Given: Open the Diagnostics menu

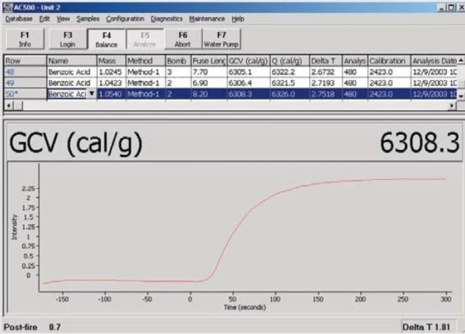Looking at the screenshot, I should click(x=167, y=18).
